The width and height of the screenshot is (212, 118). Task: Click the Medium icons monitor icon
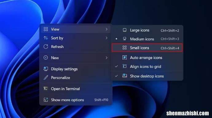point(124,39)
